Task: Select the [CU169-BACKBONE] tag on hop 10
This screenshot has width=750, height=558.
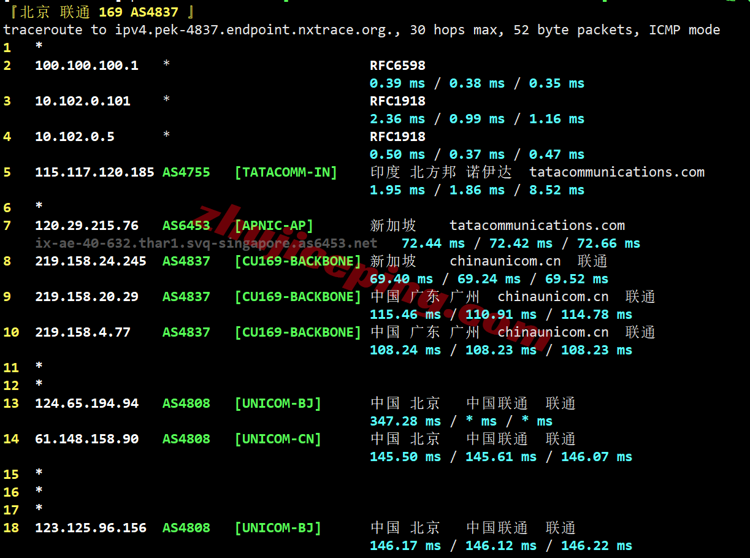Action: pyautogui.click(x=298, y=332)
